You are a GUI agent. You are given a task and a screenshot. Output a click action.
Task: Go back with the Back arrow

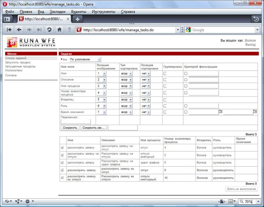[19, 30]
